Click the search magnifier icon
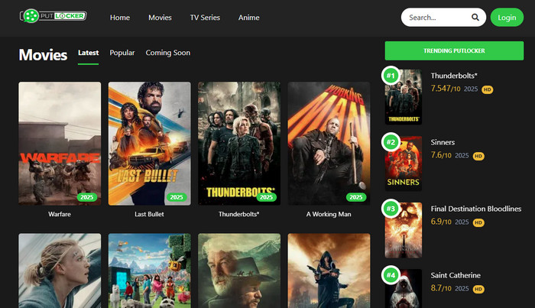This screenshot has width=535, height=308. [x=475, y=17]
